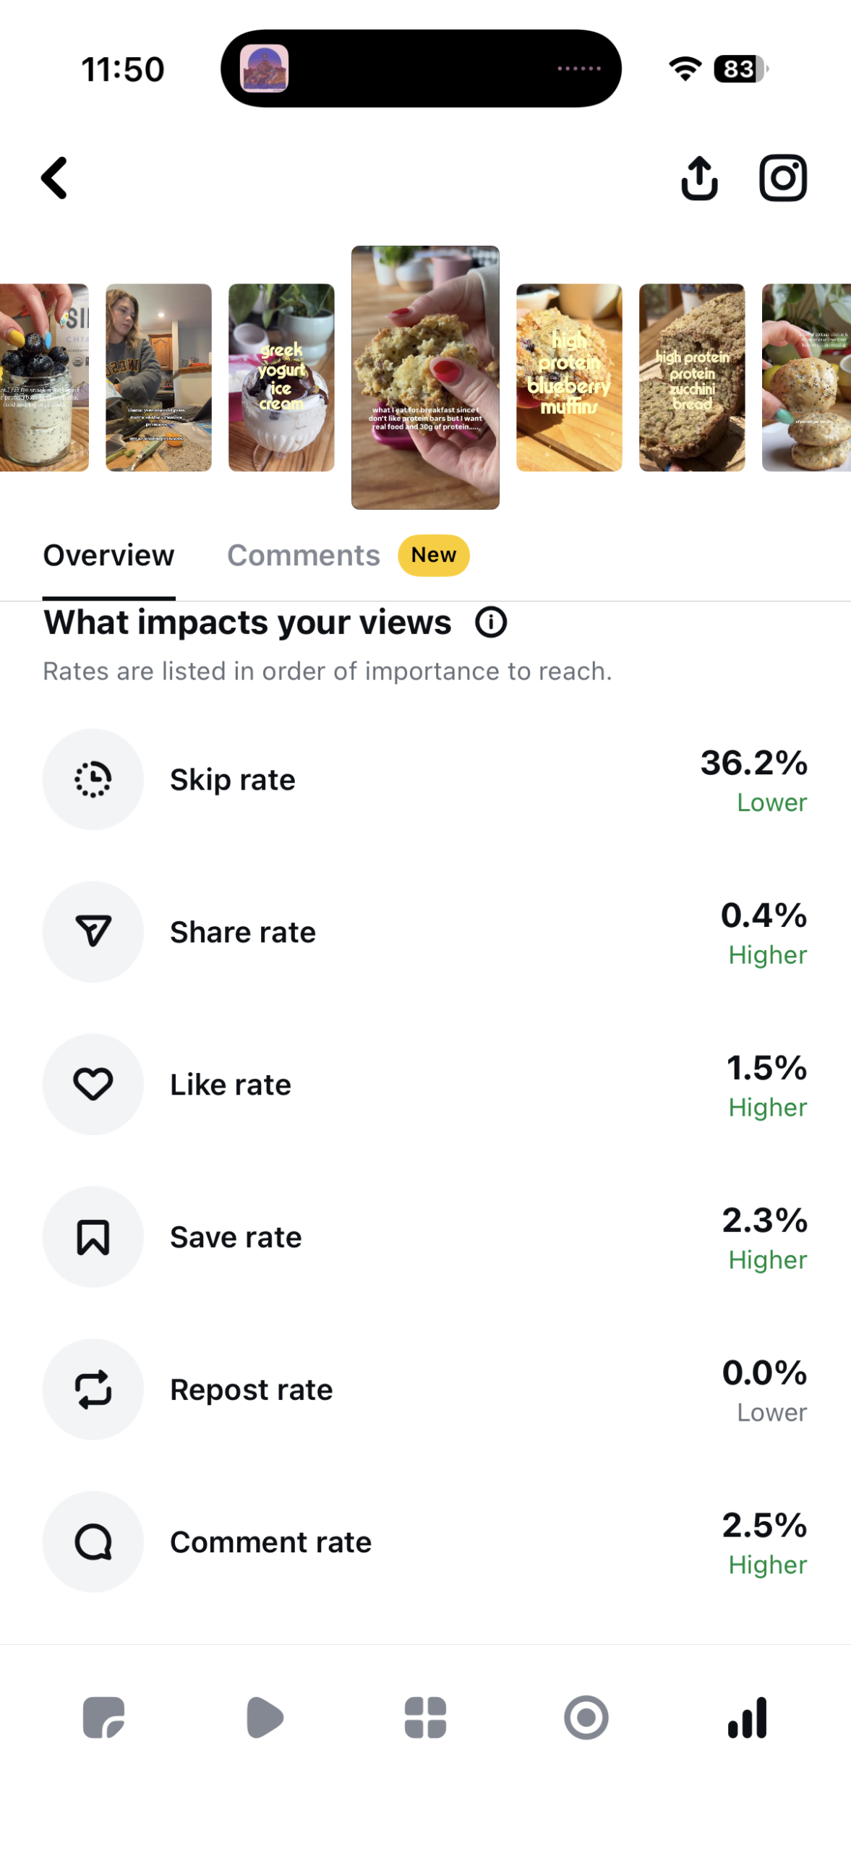
Task: Select the greek yogurt ice cream thumbnail
Action: pos(281,377)
